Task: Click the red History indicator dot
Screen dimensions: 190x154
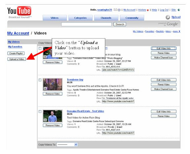Action: [148, 10]
